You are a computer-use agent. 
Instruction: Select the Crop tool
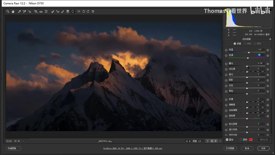tap(36, 11)
